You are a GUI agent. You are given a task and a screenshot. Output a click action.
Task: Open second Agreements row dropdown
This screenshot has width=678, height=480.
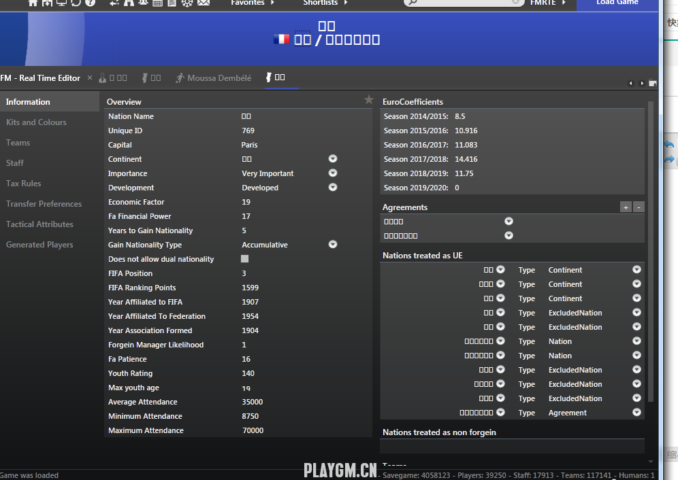(x=508, y=235)
